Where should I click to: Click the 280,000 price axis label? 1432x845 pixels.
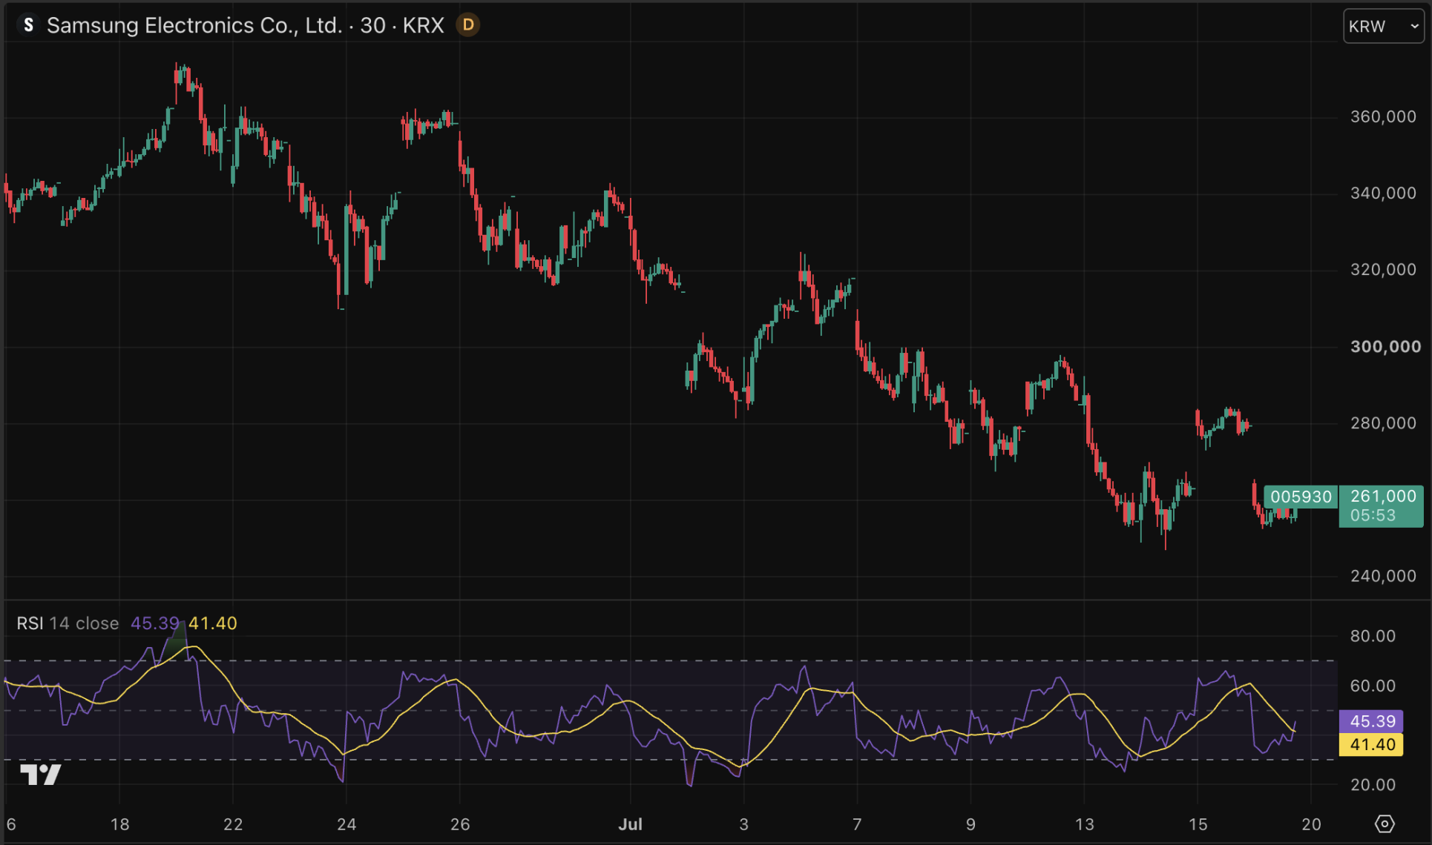[1383, 423]
